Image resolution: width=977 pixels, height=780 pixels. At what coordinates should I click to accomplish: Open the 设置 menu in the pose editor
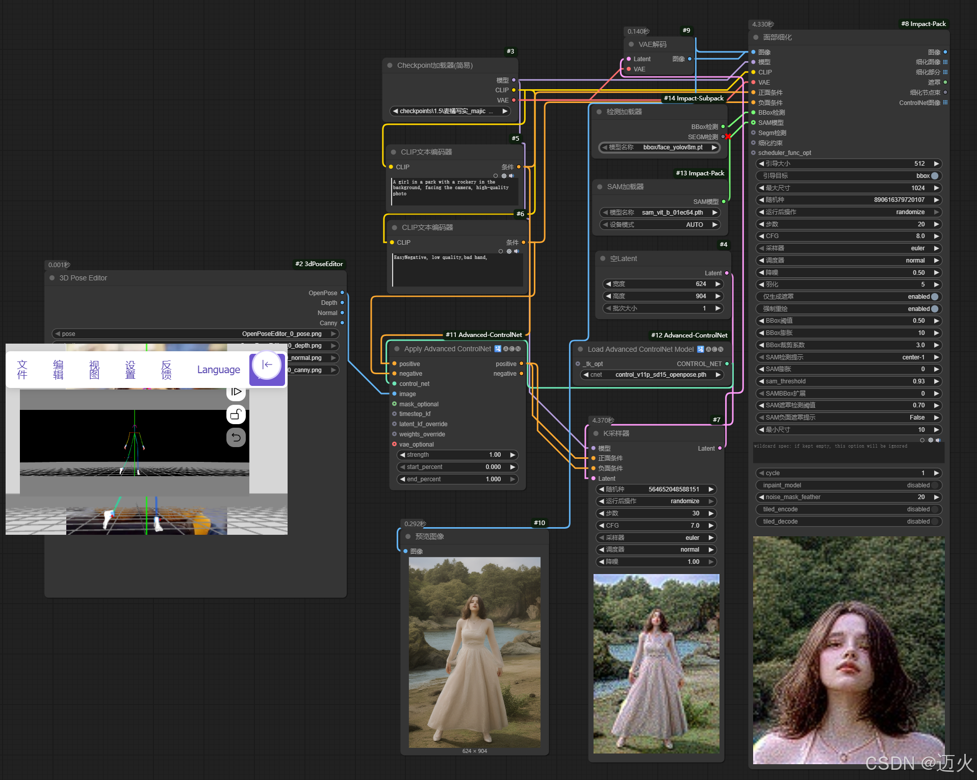(130, 370)
